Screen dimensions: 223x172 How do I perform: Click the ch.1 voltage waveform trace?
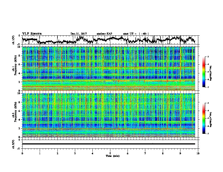point(108,40)
